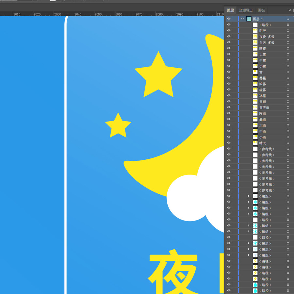294x294 pixels.
Task: Select the 雷雨 row by its name
Action: coord(263,102)
